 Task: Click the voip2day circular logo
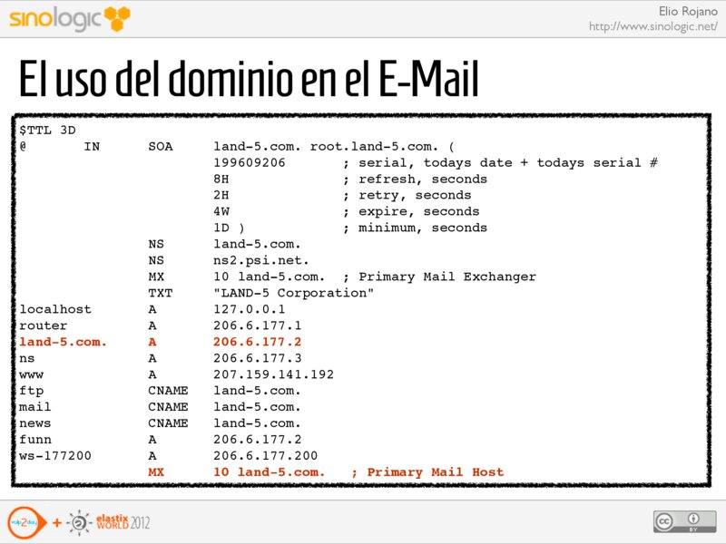[25, 522]
